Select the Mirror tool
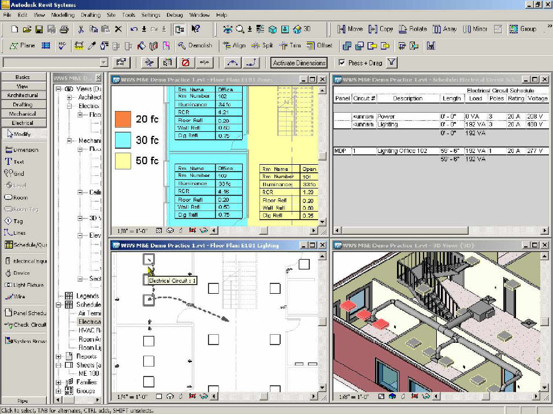Screen dimensions: 553x414 pyautogui.click(x=475, y=29)
